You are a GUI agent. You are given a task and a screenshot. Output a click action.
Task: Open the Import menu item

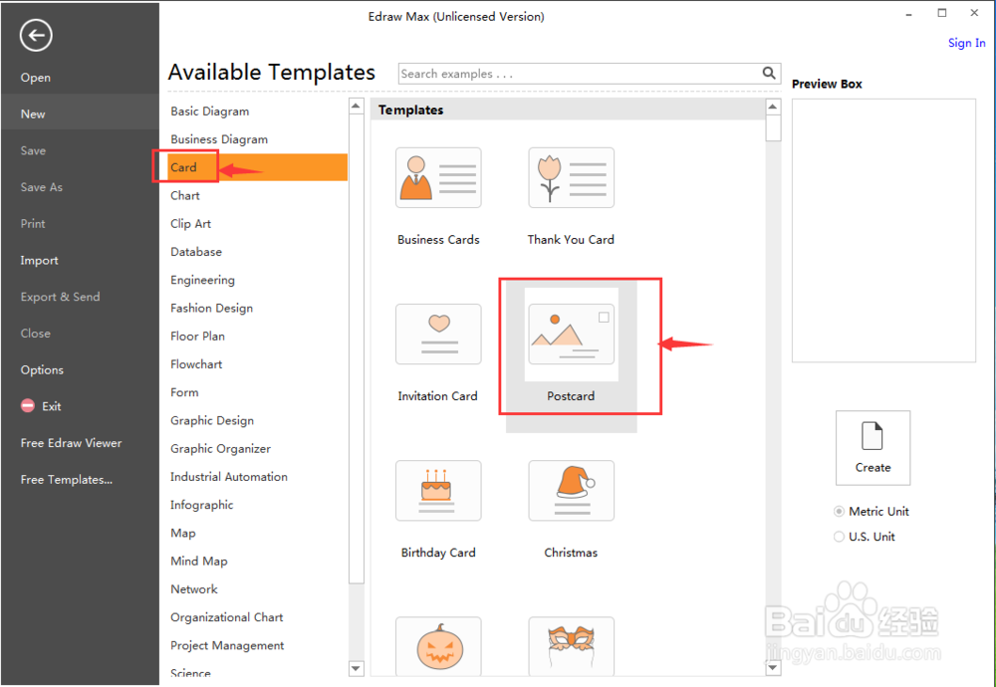pos(39,260)
